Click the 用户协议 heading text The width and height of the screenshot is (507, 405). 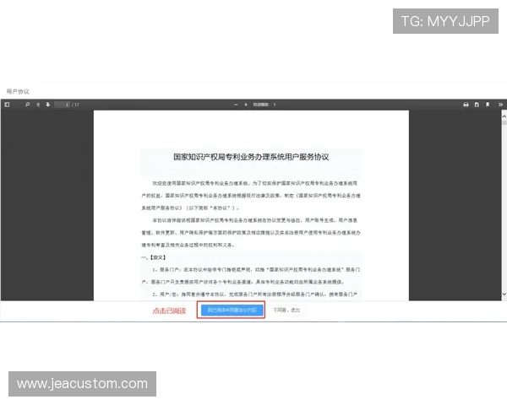coord(18,92)
